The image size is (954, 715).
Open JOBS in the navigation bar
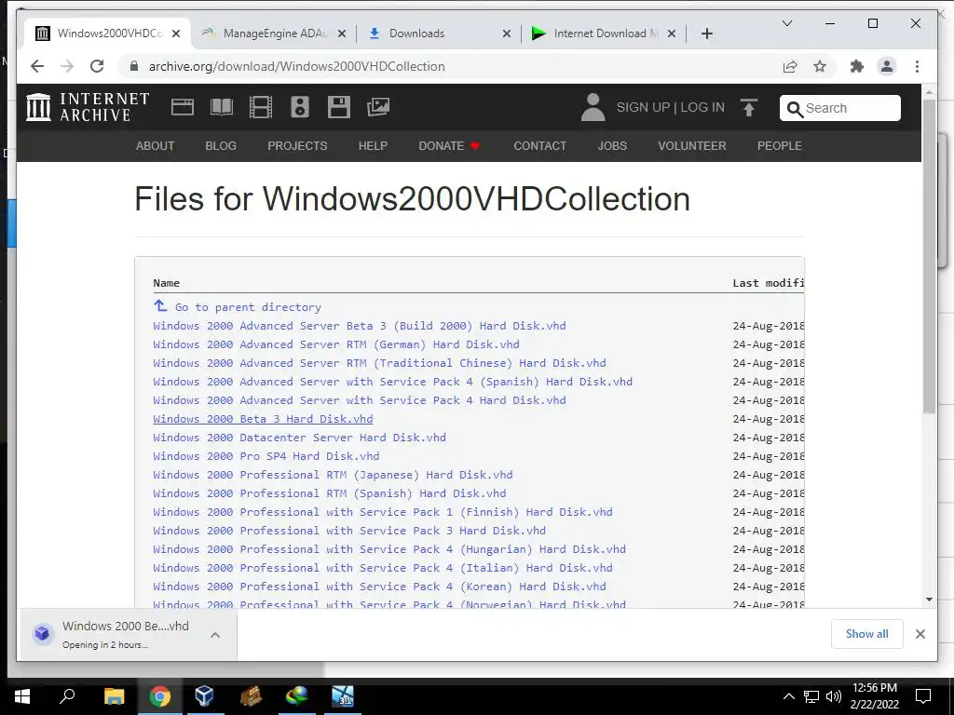(612, 146)
